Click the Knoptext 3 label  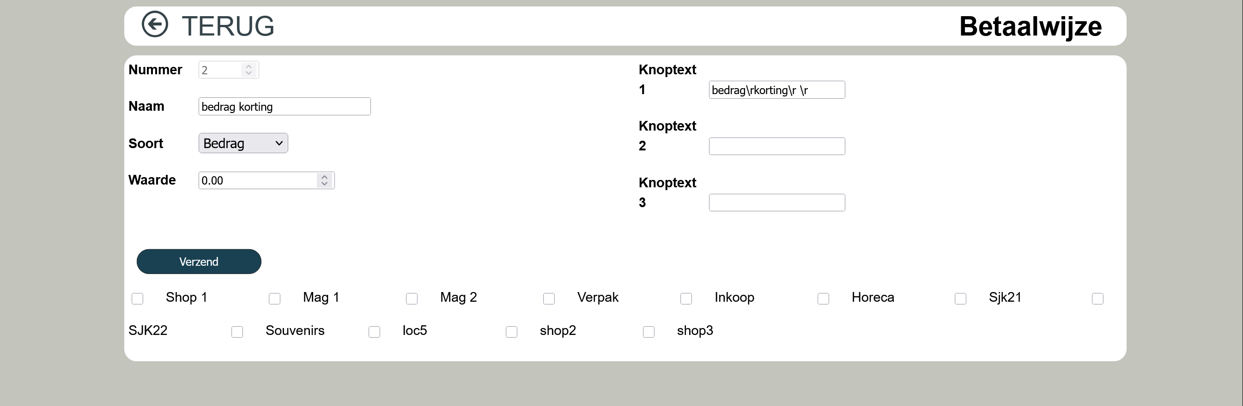(x=667, y=192)
